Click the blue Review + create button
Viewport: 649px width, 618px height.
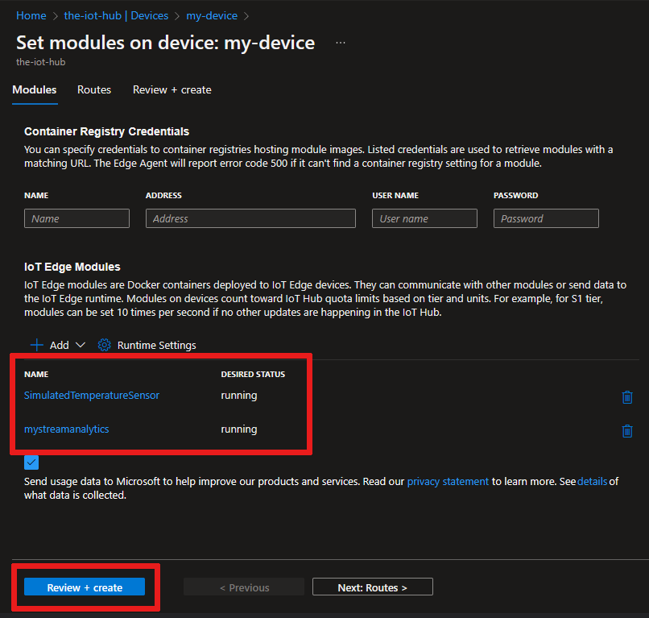[85, 587]
